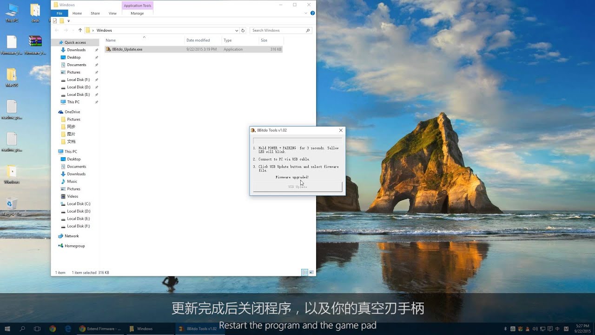
Task: Open Videos under This PC
Action: tap(73, 196)
